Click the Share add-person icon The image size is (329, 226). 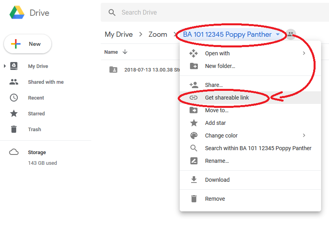point(194,85)
